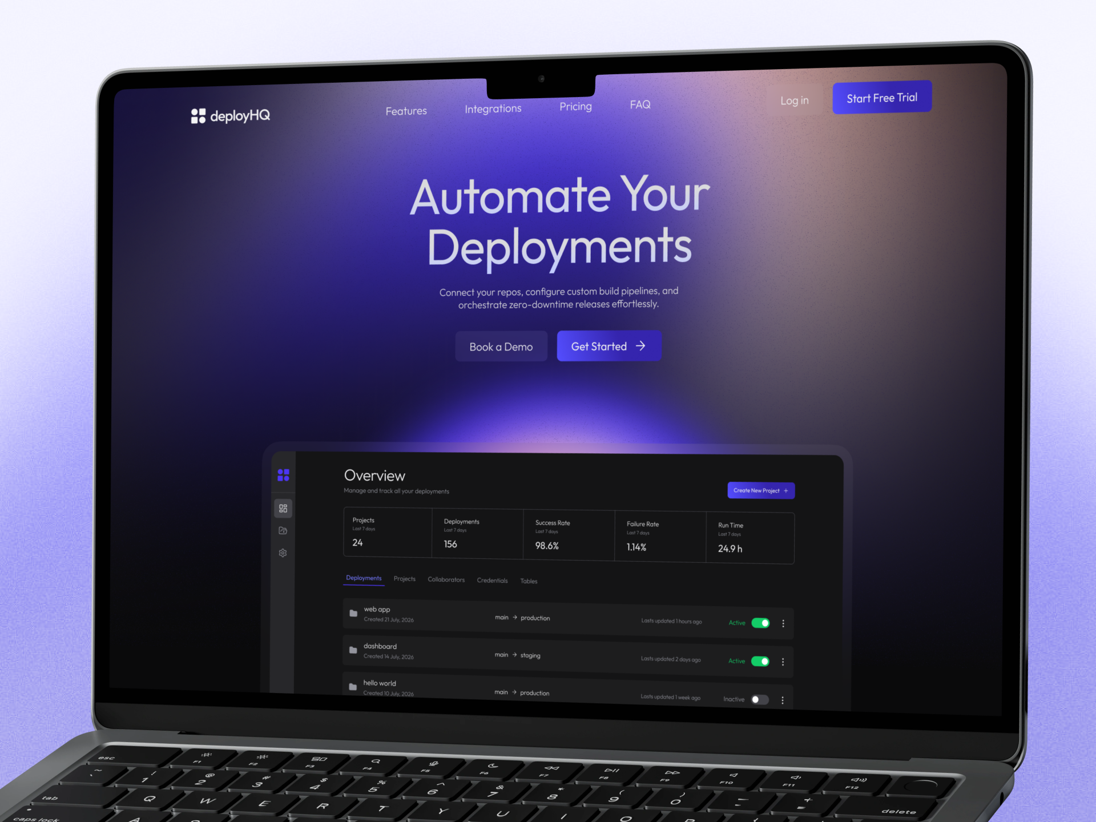This screenshot has width=1096, height=822.
Task: Toggle off the web app Active switch
Action: coord(760,623)
